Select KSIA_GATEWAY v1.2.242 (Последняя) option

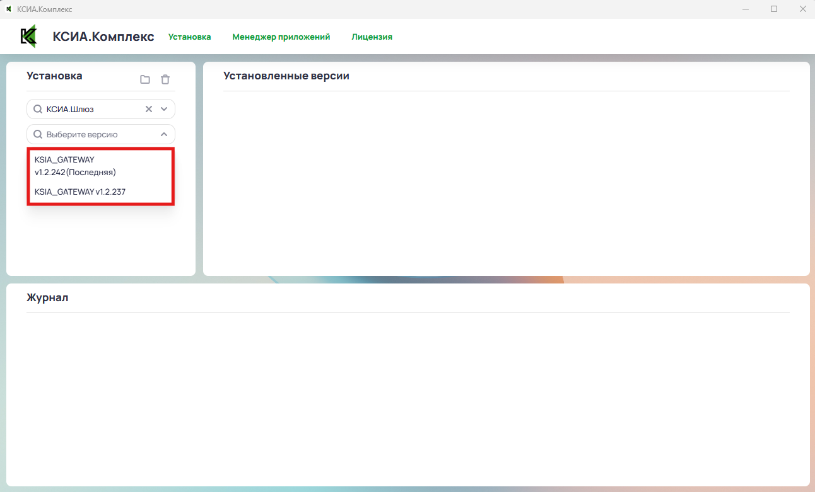75,166
